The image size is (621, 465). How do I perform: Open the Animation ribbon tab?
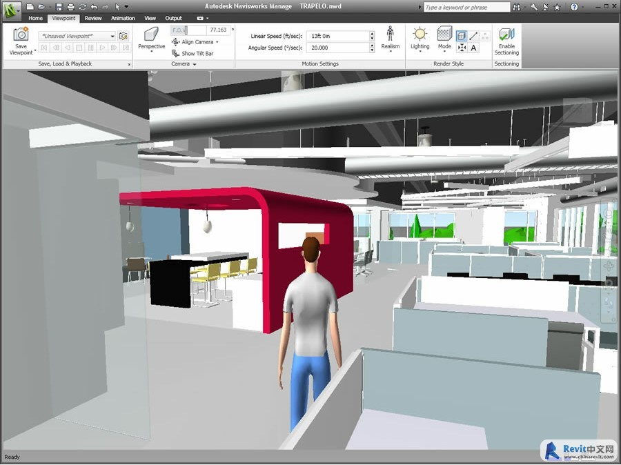pyautogui.click(x=123, y=19)
